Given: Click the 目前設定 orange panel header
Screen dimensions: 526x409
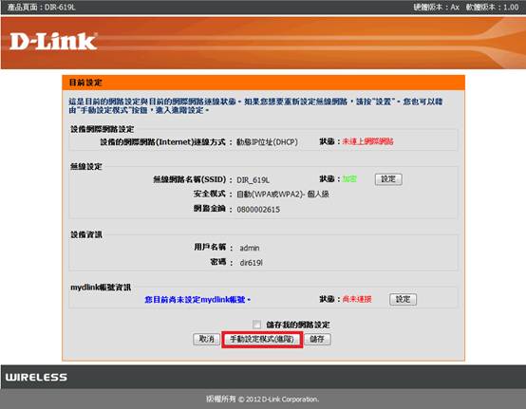Looking at the screenshot, I should pyautogui.click(x=263, y=83).
